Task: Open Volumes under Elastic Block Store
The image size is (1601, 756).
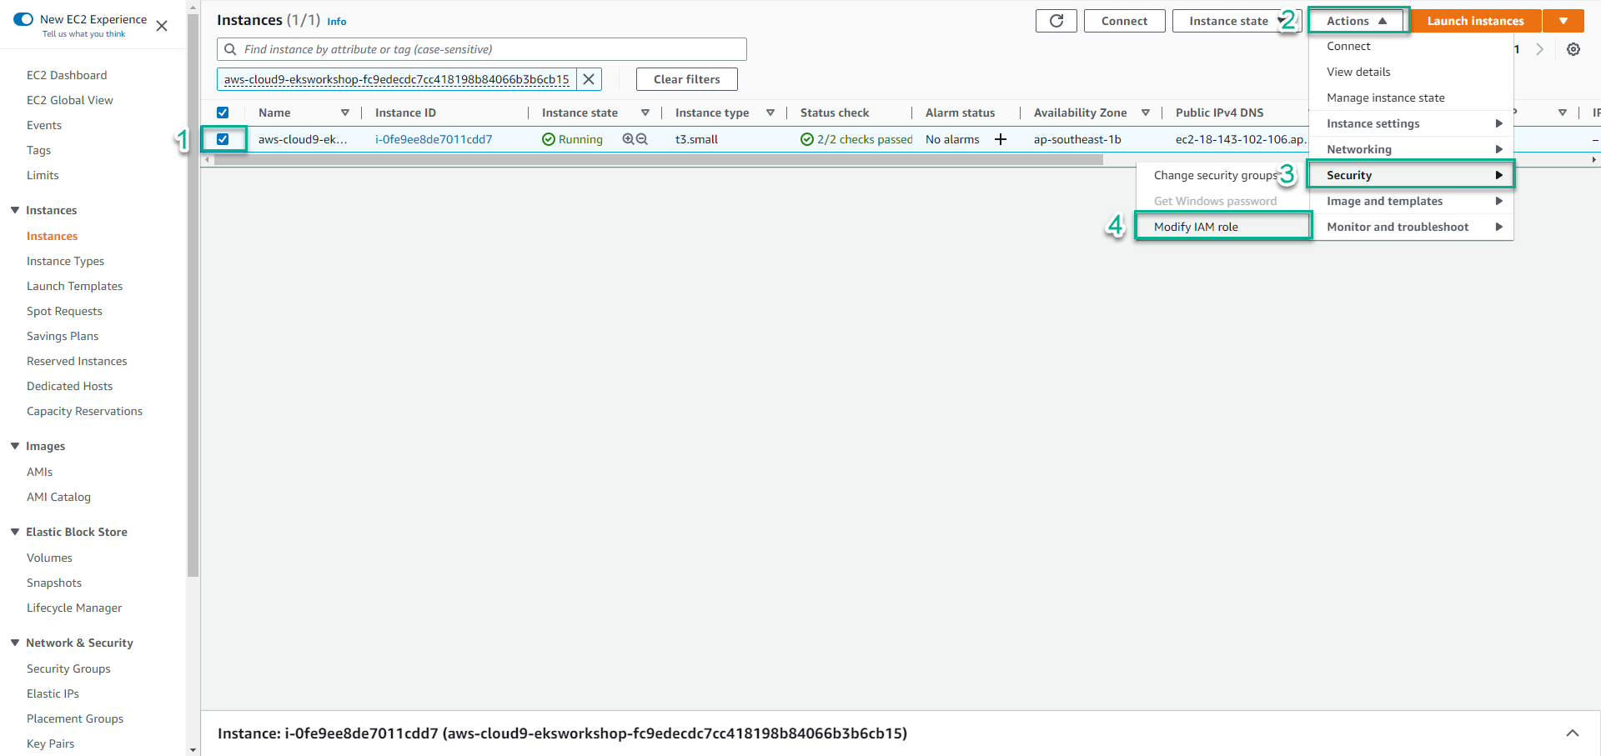Action: click(x=49, y=558)
